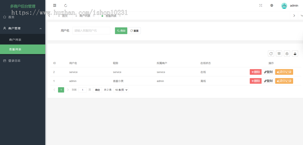Screen dimensions: 303x145
Task: Click the 在线 status cell
Action: pos(203,72)
